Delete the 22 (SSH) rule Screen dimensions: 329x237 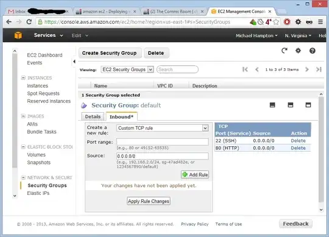tap(298, 141)
